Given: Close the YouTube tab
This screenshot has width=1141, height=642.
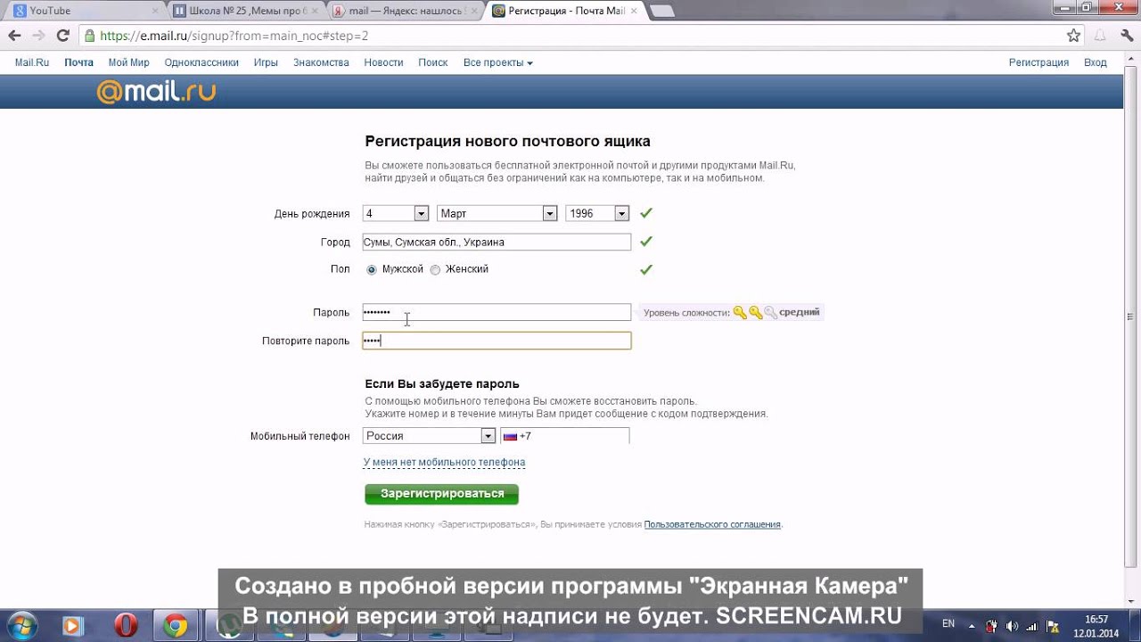Looking at the screenshot, I should click(156, 12).
